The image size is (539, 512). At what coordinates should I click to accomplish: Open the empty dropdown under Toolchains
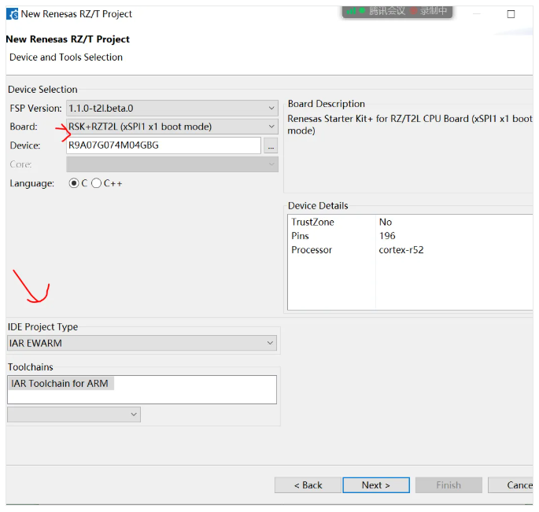[74, 414]
